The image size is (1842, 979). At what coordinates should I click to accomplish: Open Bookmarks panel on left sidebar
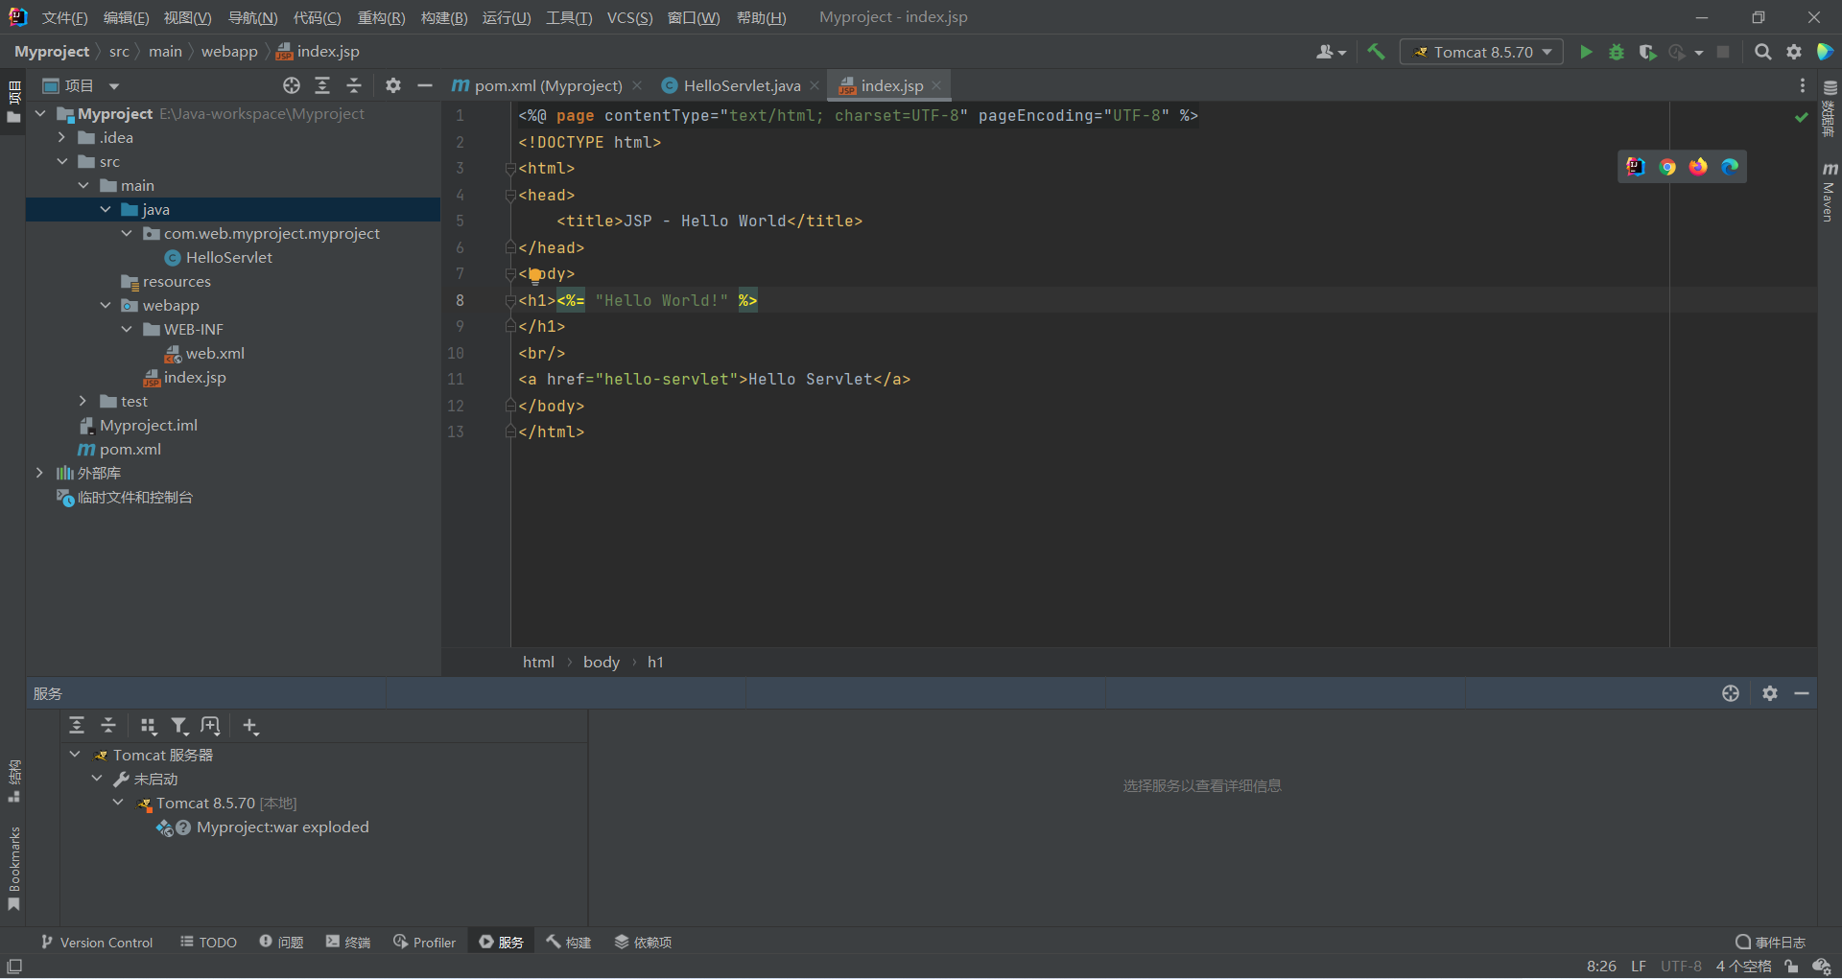click(x=13, y=868)
